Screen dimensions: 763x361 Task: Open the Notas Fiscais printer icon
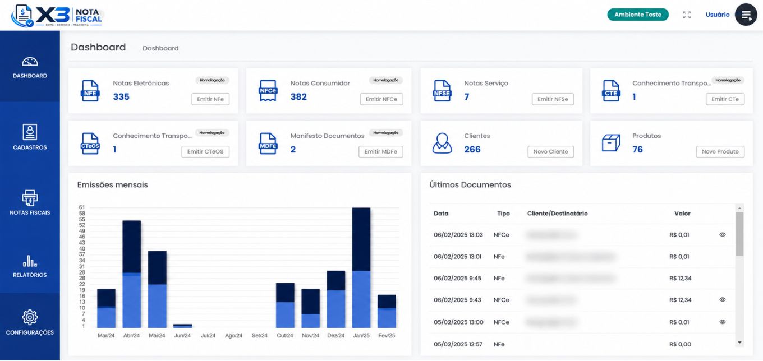tap(30, 198)
